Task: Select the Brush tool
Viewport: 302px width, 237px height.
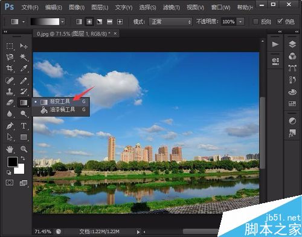Action: click(24, 81)
